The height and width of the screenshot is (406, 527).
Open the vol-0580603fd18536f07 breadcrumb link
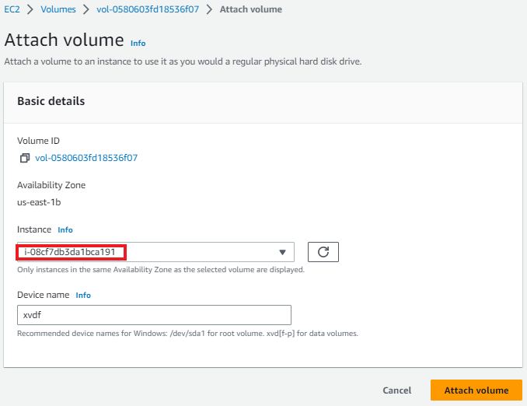click(148, 9)
